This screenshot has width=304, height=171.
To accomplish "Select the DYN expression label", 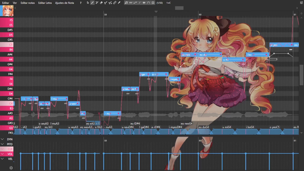I will pos(10,139).
